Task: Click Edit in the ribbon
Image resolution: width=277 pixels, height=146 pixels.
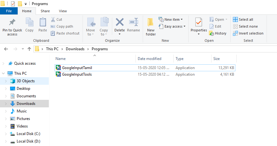Action: pyautogui.click(x=215, y=26)
